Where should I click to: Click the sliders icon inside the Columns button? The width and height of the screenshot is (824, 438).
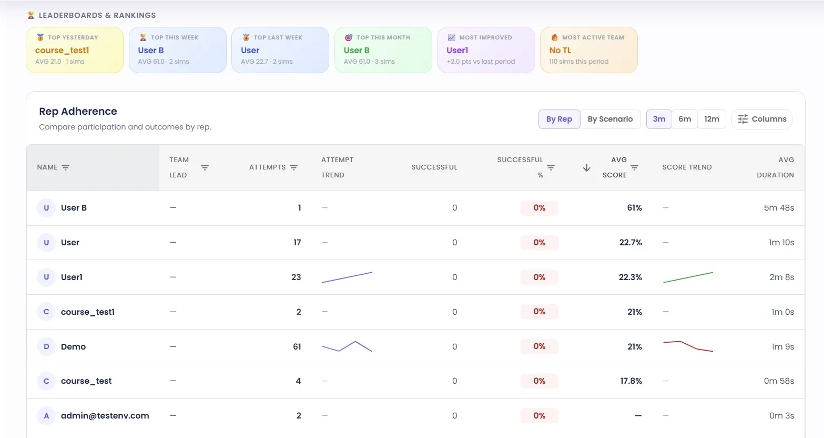click(x=743, y=119)
